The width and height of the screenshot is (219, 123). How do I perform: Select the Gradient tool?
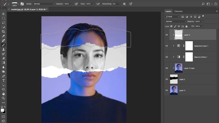tap(3, 63)
